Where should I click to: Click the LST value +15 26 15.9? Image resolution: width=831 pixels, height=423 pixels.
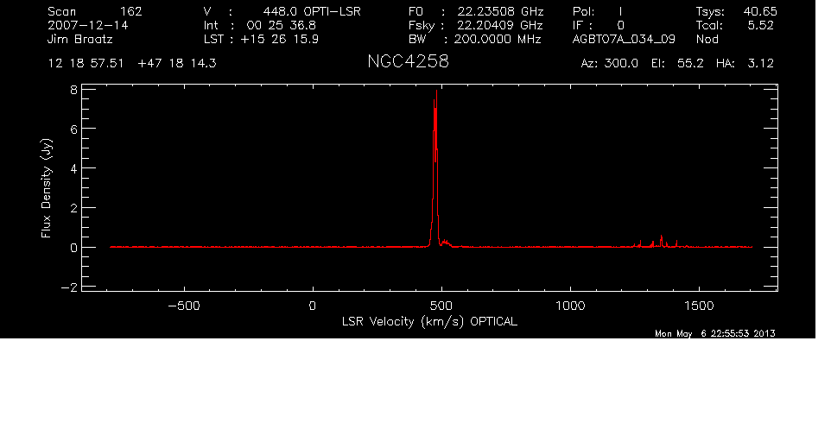coord(279,39)
